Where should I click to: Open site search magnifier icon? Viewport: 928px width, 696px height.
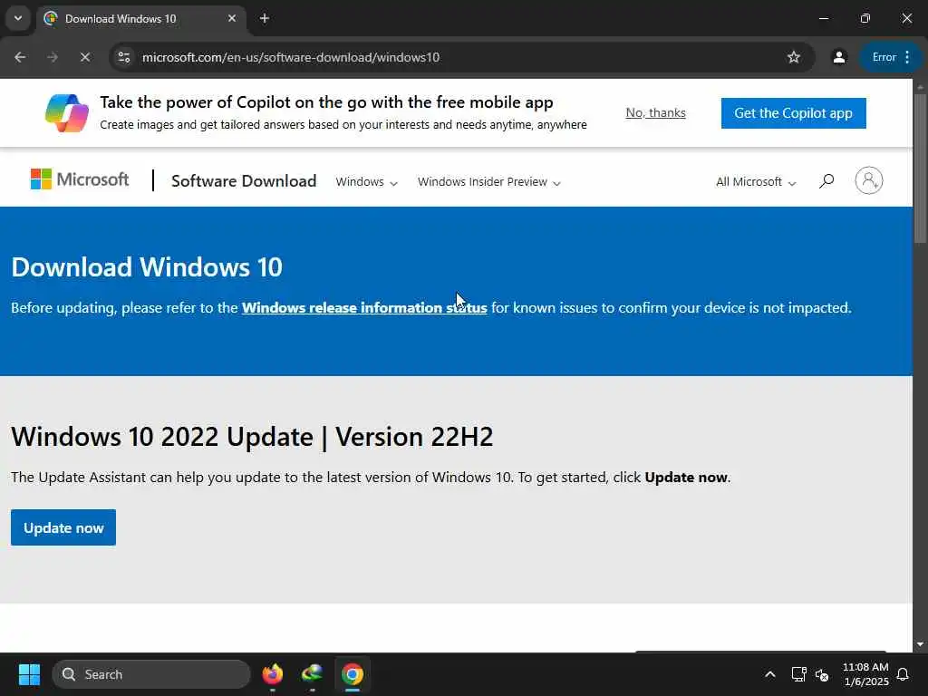(826, 180)
